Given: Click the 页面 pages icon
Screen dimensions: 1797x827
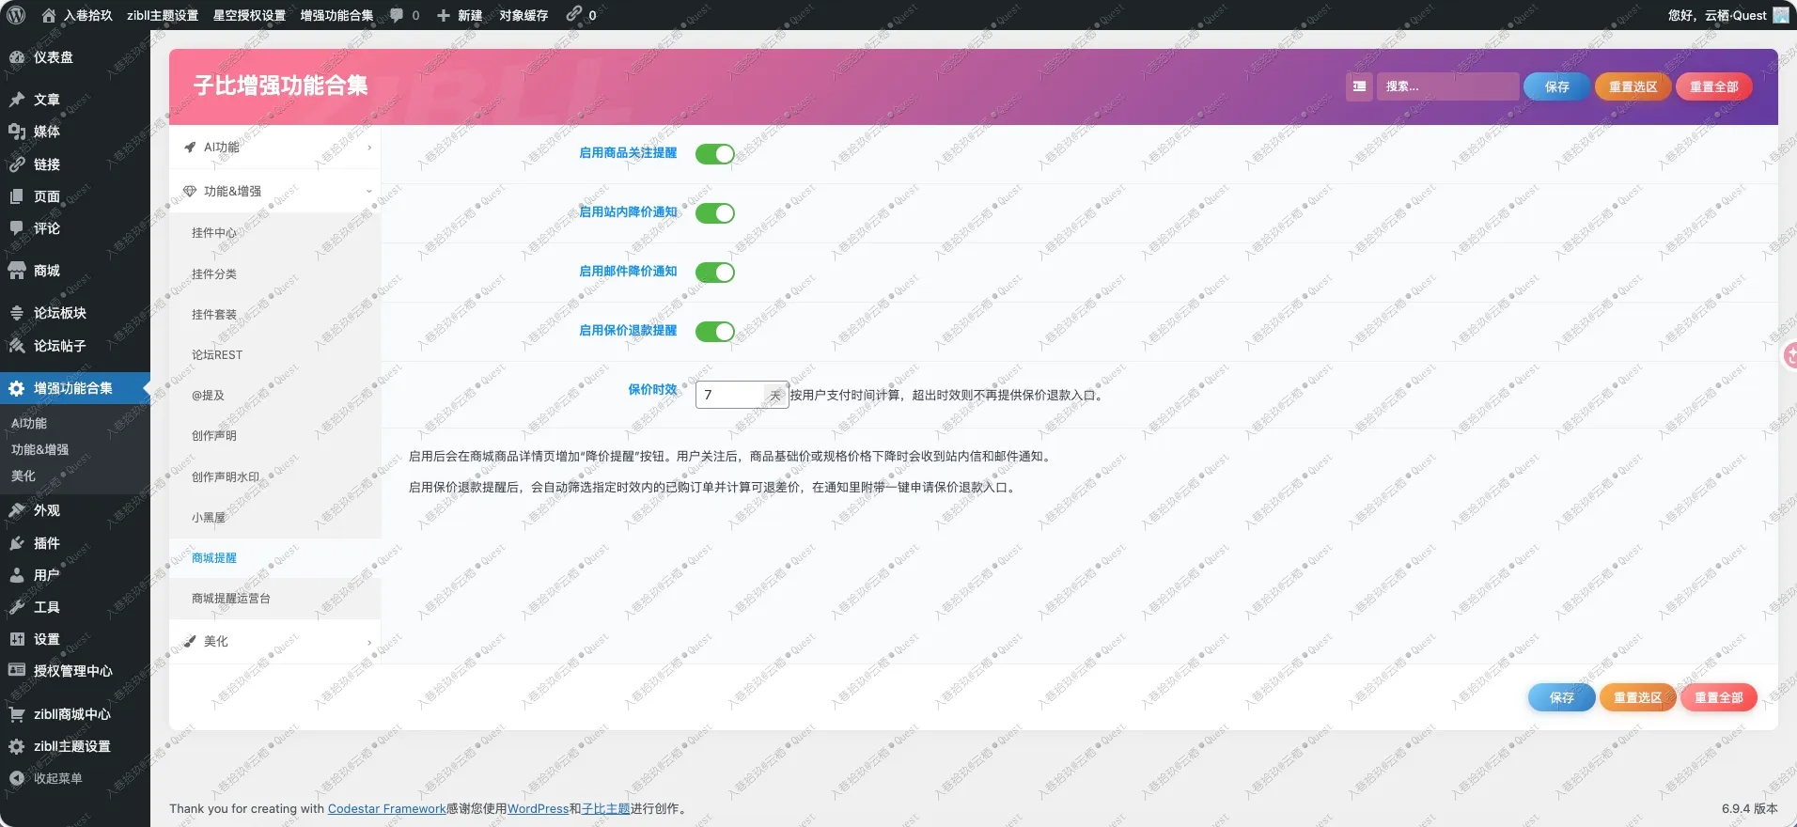Looking at the screenshot, I should [17, 196].
